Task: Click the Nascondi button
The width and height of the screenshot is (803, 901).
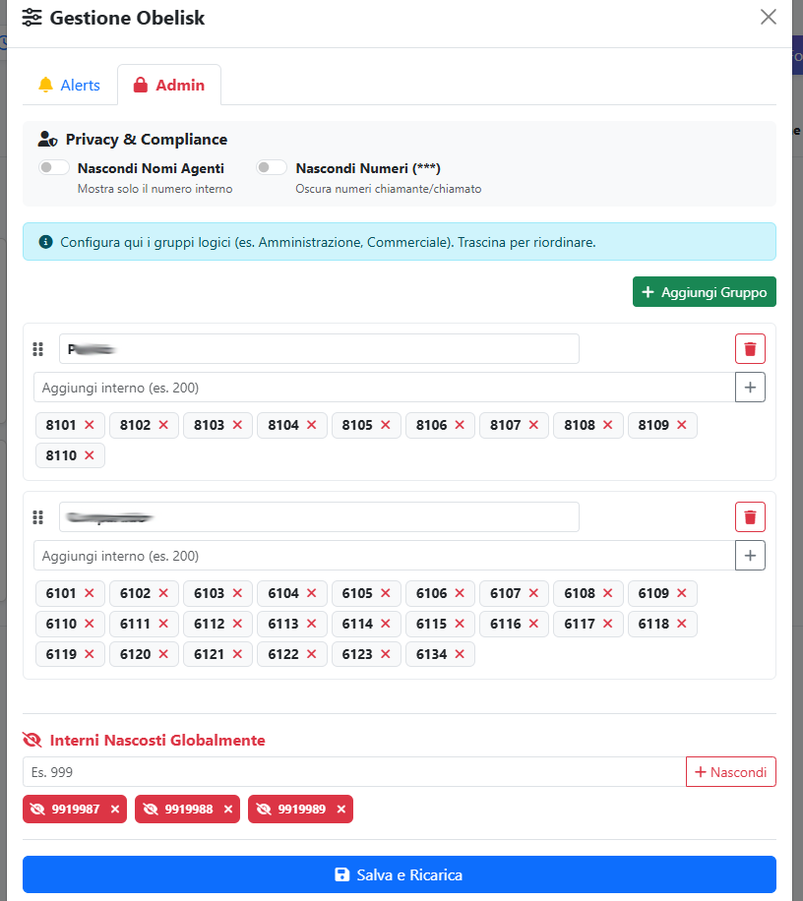Action: tap(730, 772)
